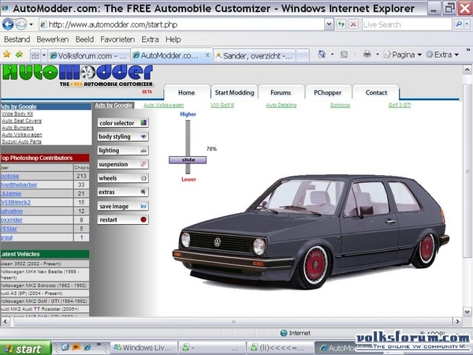Select the suspension tool
This screenshot has height=355, width=473.
(x=123, y=164)
